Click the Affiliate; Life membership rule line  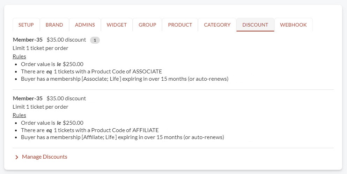123,137
